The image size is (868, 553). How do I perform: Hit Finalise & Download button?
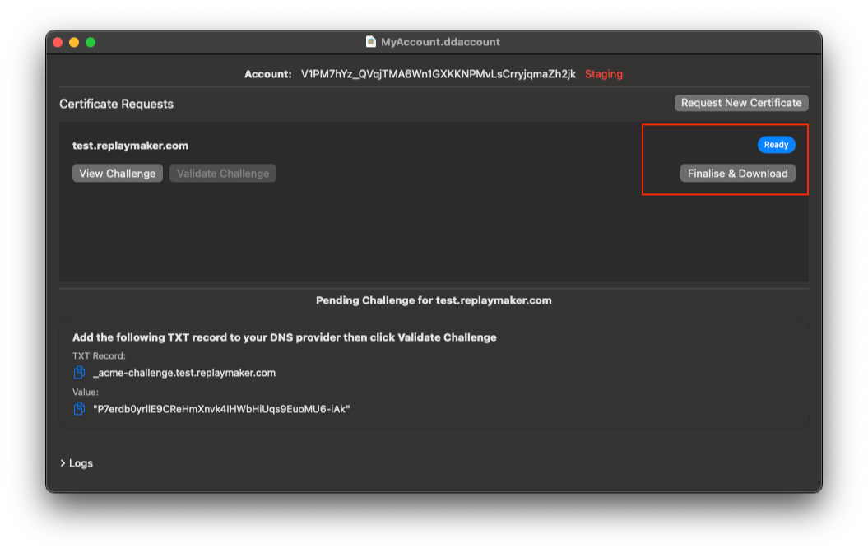coord(737,174)
